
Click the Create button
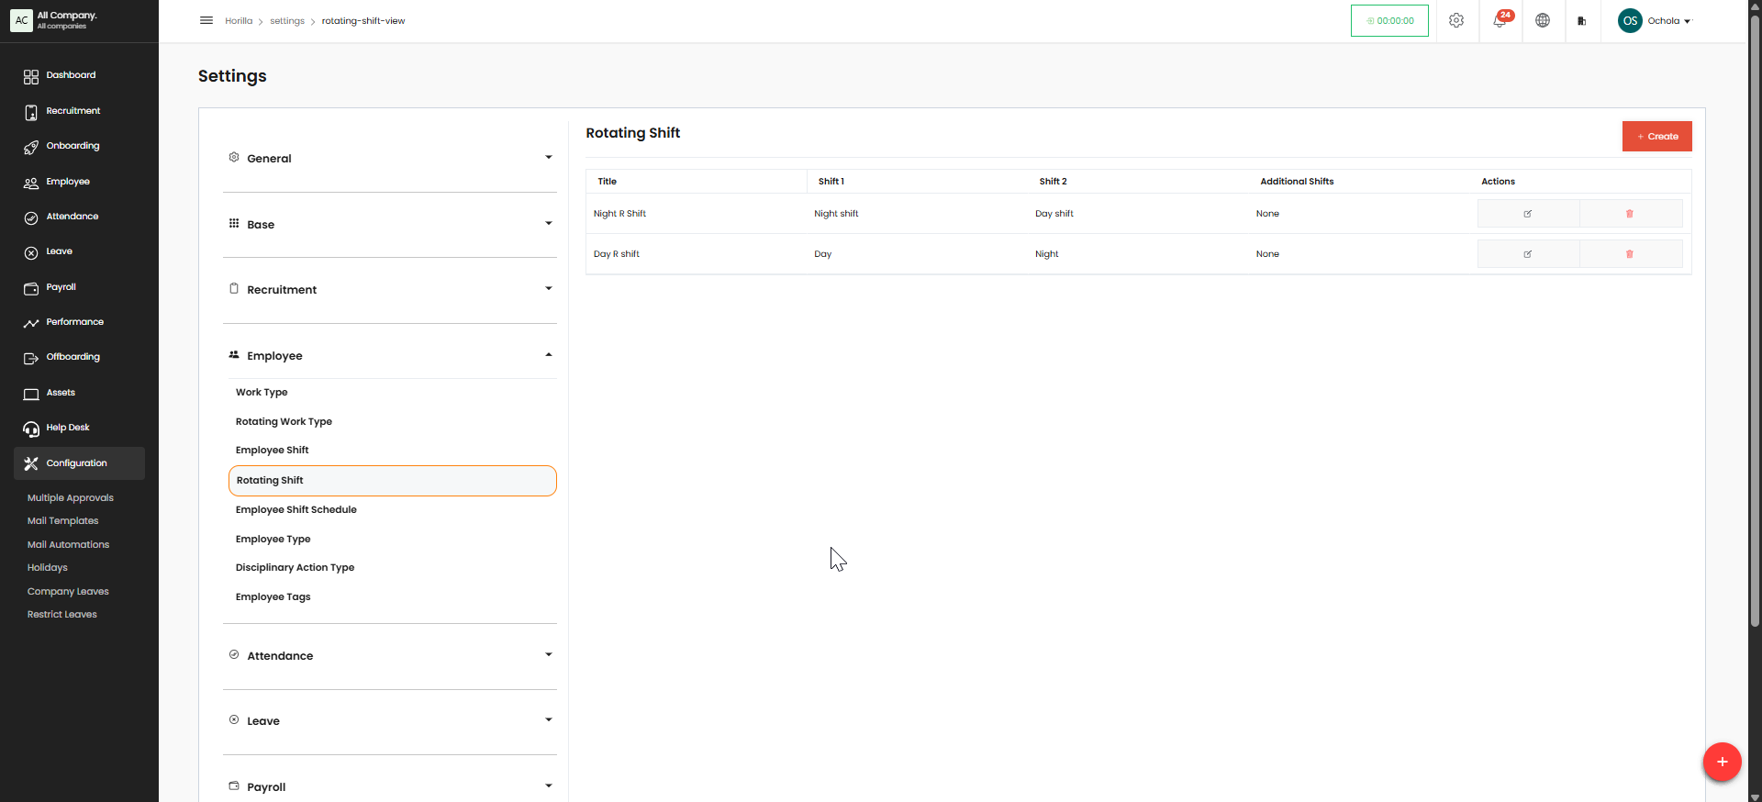1656,137
